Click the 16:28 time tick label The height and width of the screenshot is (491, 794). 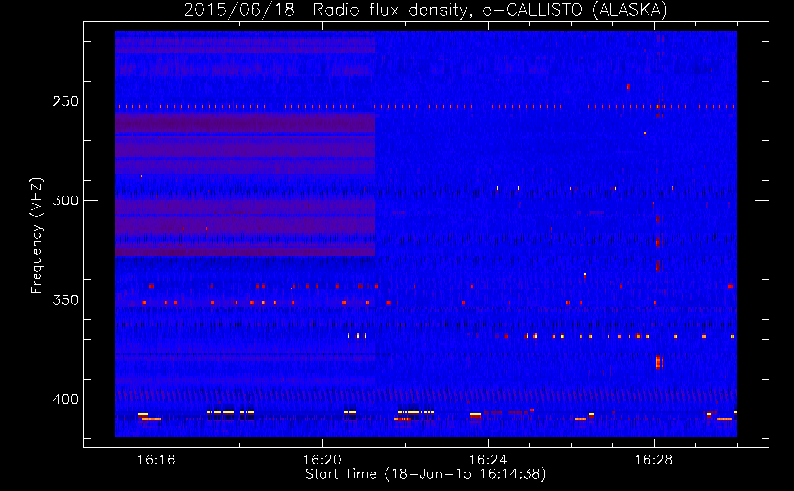[x=654, y=460]
